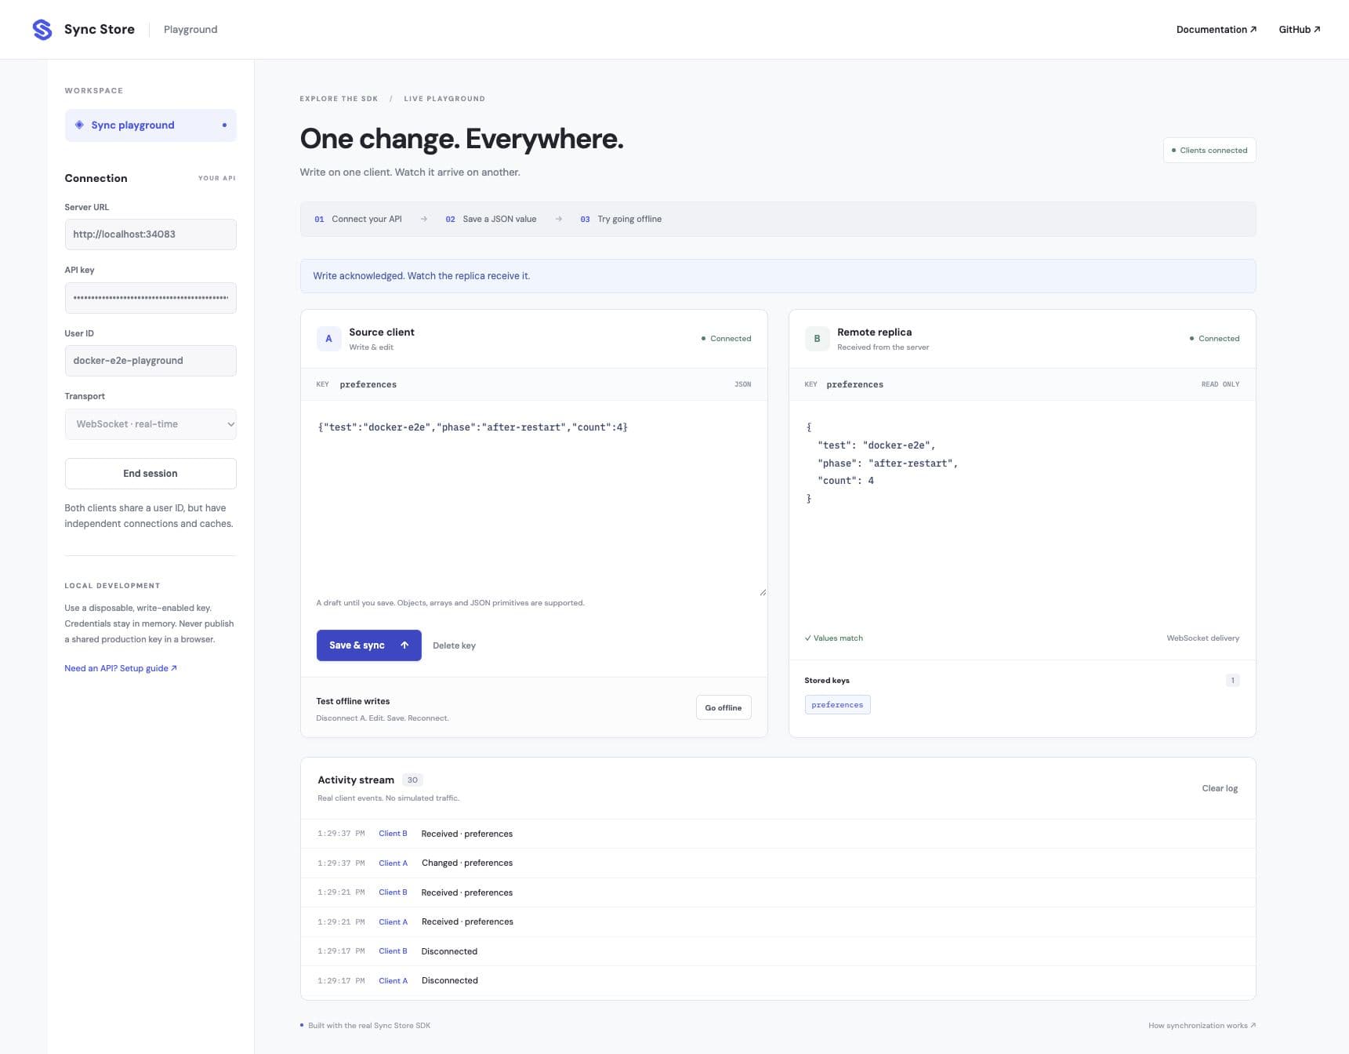Go to step 02 Save a JSON value
The width and height of the screenshot is (1349, 1054).
491,219
